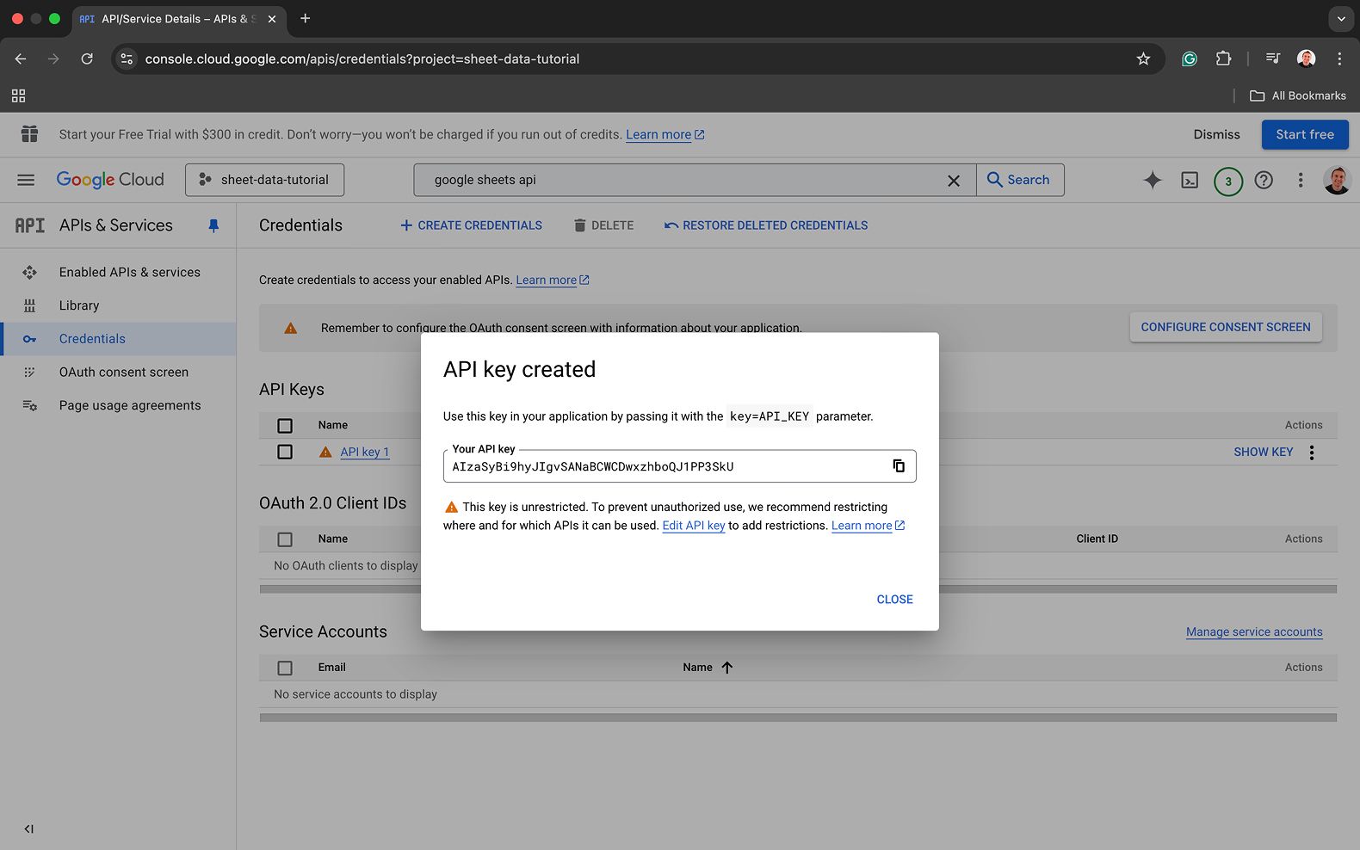Dismiss the free trial banner
Screen dimensions: 1360x850
click(x=1216, y=134)
